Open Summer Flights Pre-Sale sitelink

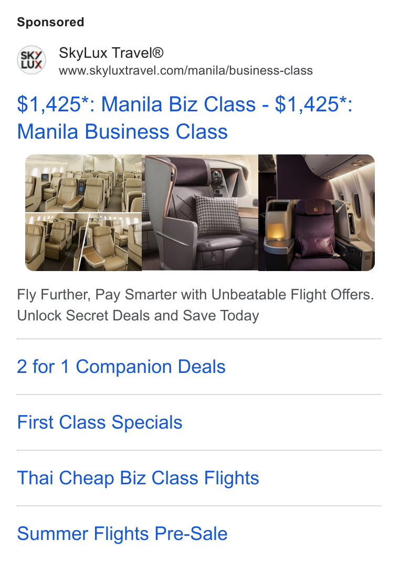(122, 534)
